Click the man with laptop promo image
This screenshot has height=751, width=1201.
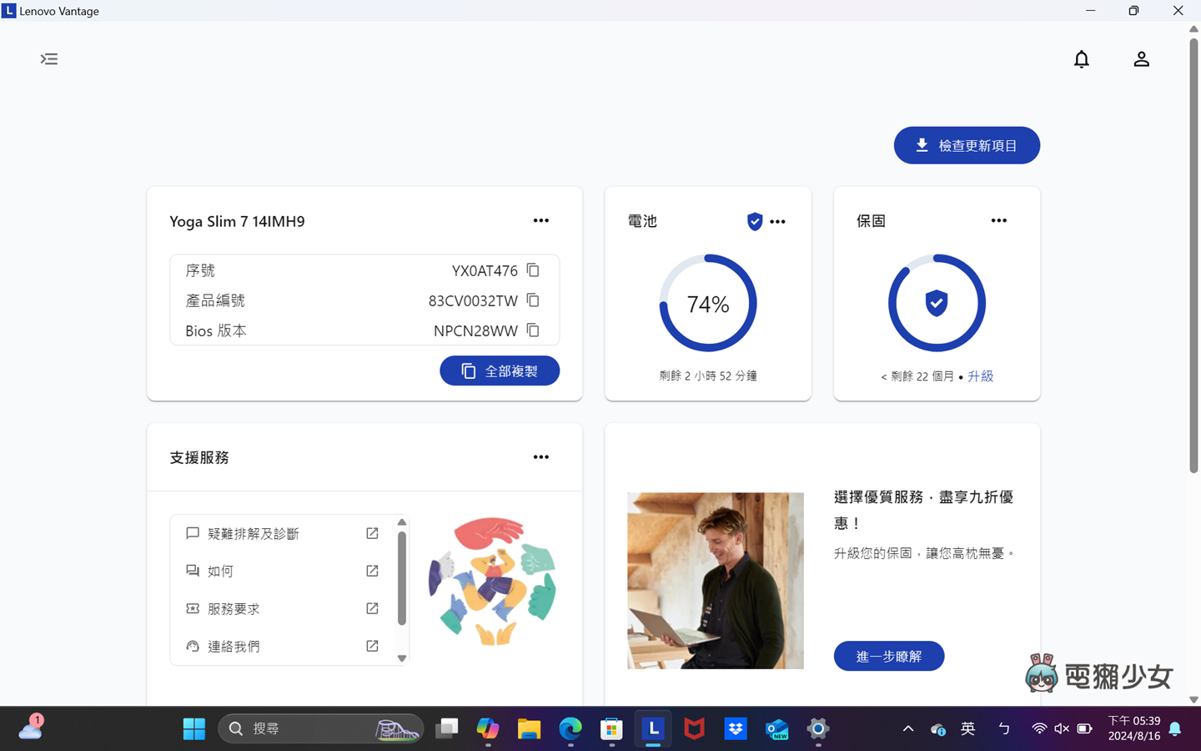716,581
